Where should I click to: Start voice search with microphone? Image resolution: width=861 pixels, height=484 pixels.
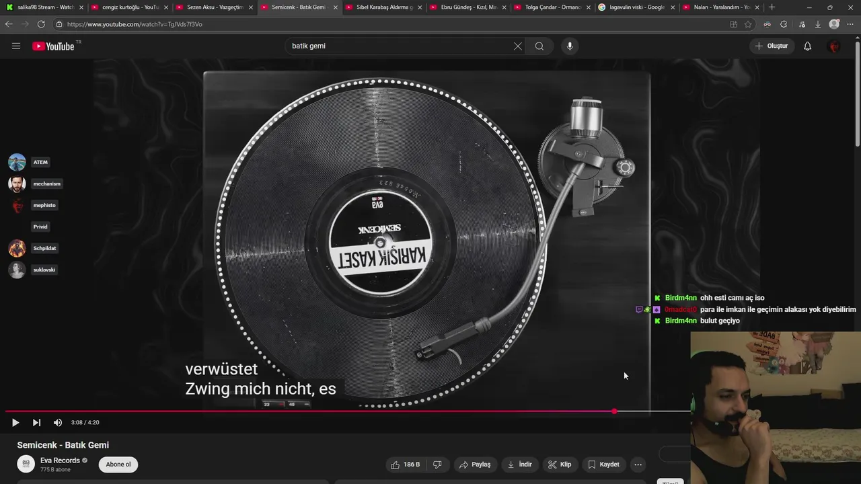coord(570,46)
